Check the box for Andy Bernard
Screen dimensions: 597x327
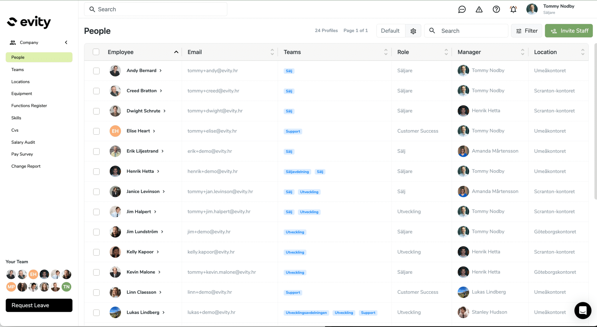[x=96, y=71]
